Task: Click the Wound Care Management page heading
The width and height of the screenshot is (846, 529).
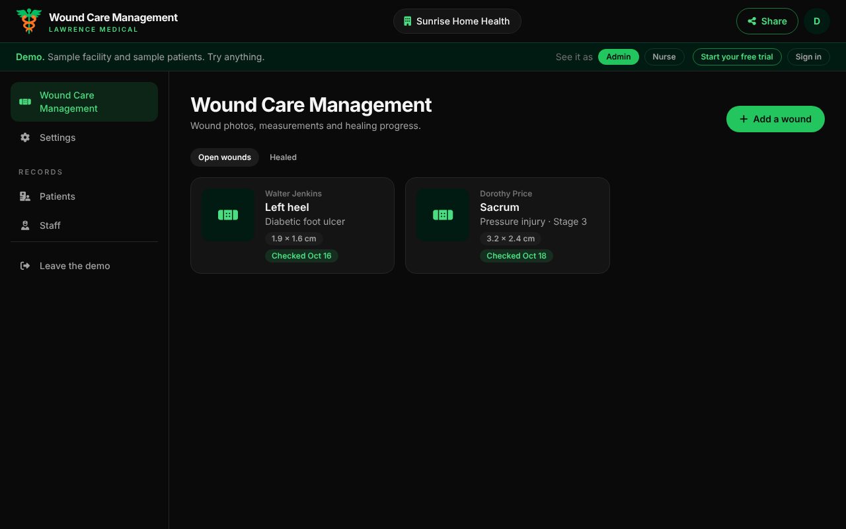Action: 311,105
